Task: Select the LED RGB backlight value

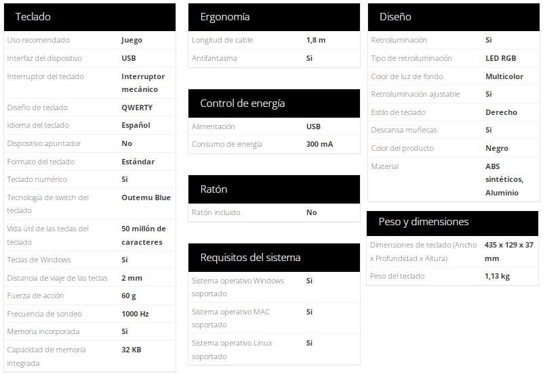Action: tap(500, 58)
